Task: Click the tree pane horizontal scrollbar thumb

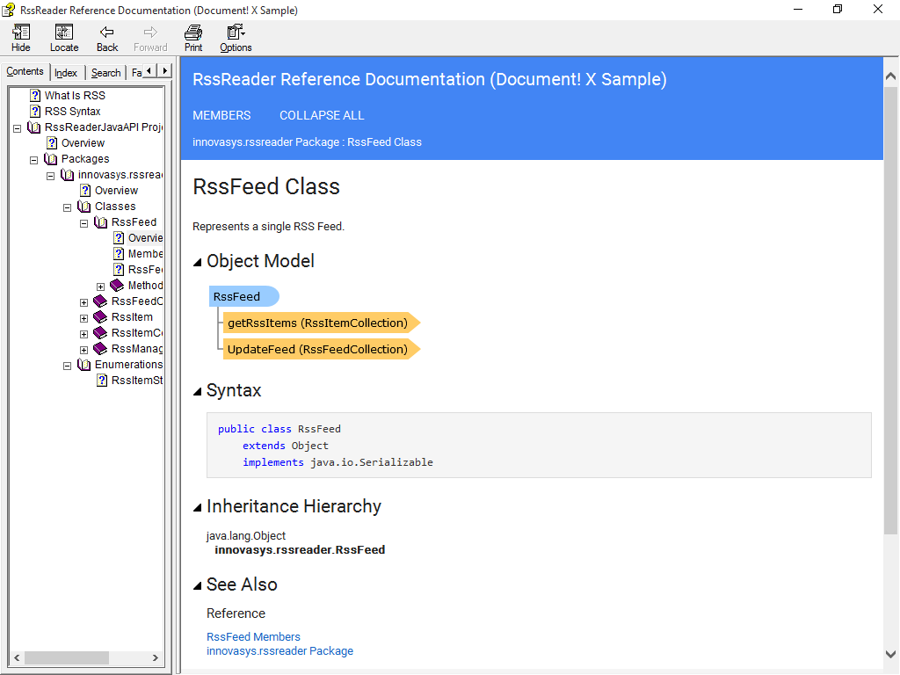Action: point(66,657)
